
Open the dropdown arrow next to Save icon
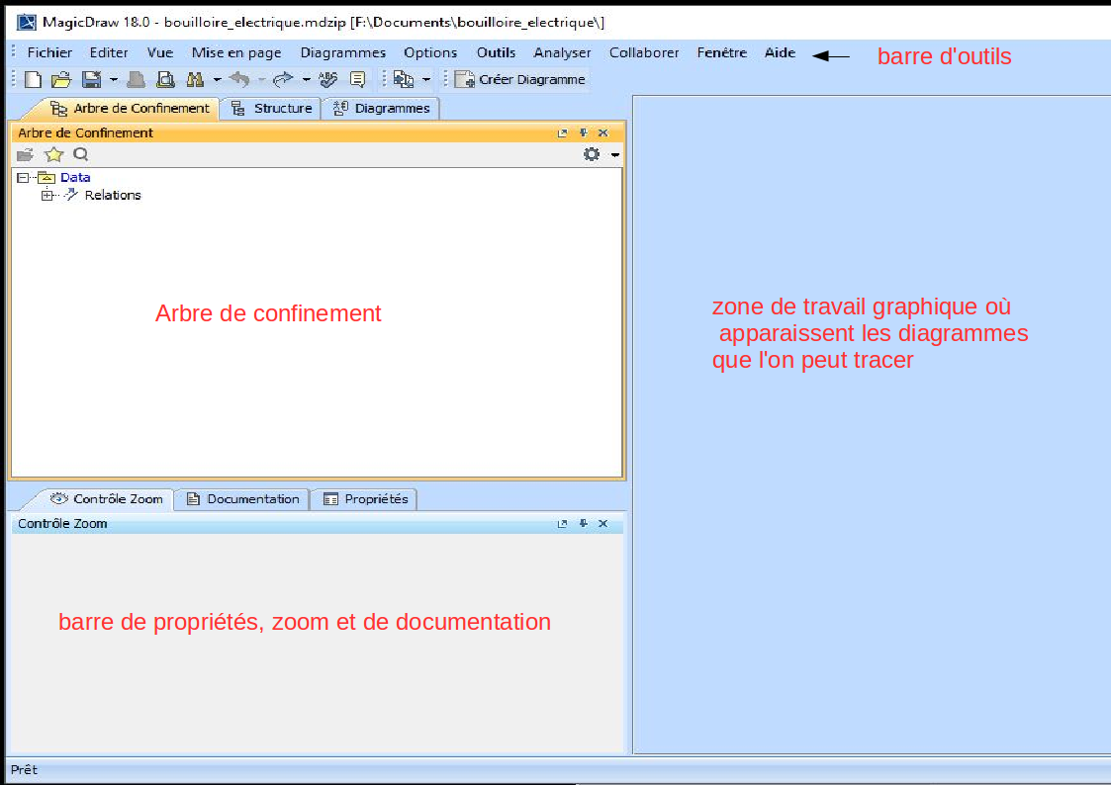[x=114, y=80]
